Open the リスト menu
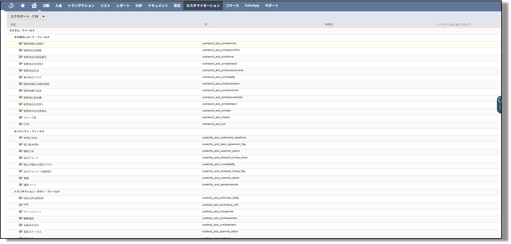Screen dimensions: 511x244 pos(105,6)
